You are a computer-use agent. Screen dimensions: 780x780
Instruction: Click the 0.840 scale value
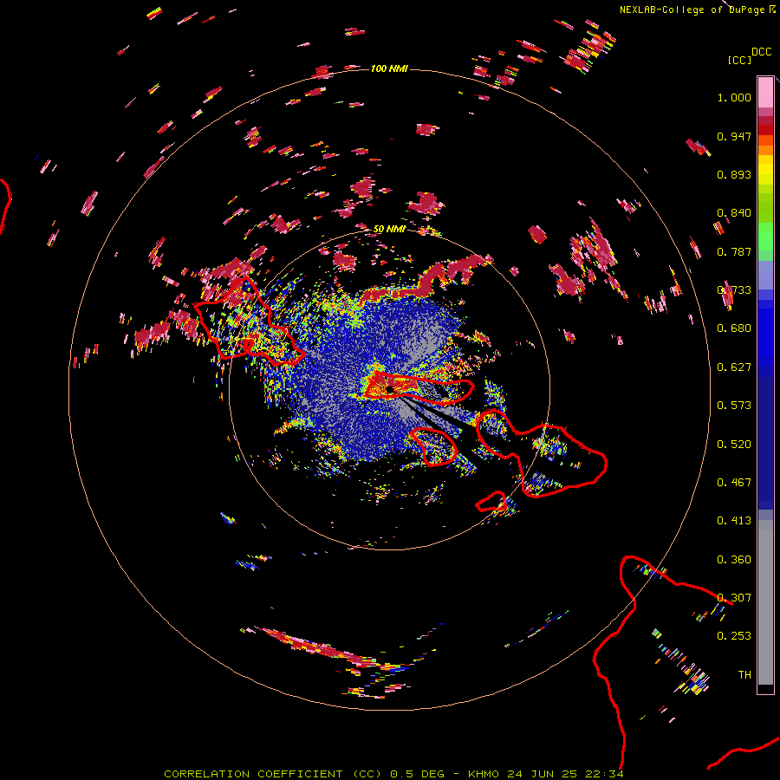[x=734, y=213]
